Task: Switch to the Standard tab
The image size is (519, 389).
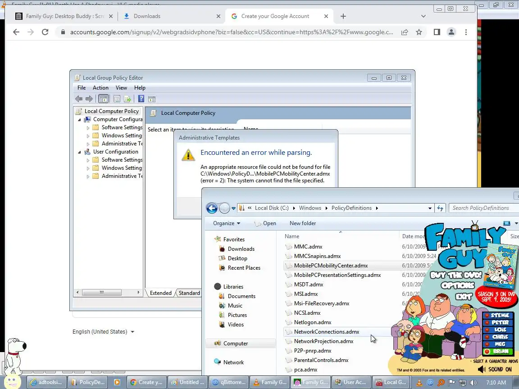Action: coord(189,293)
